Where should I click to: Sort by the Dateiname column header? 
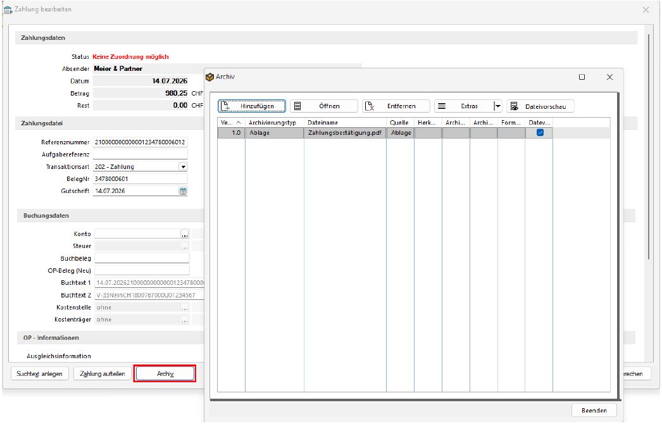click(345, 123)
